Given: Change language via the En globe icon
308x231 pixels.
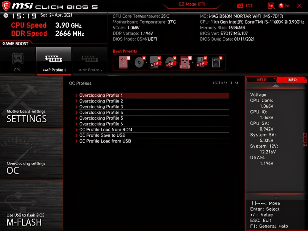Looking at the screenshot, I should (x=284, y=6).
